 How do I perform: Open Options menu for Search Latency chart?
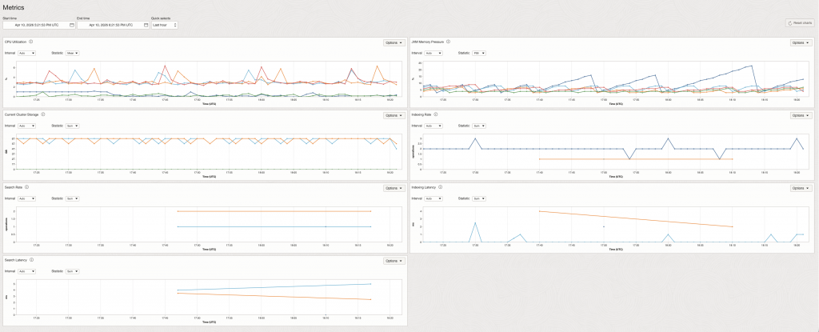coord(395,261)
